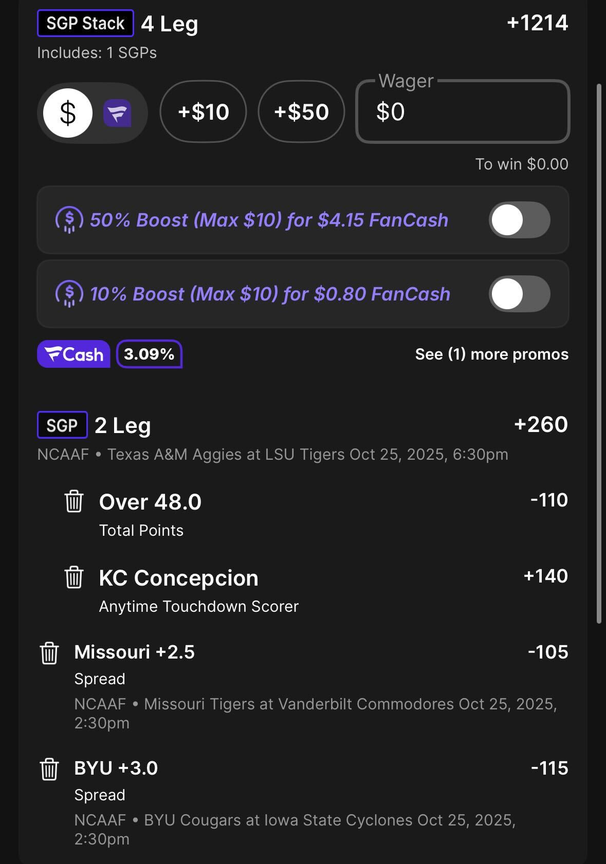The height and width of the screenshot is (864, 606).
Task: Click the Wager amount input field
Action: click(x=463, y=112)
